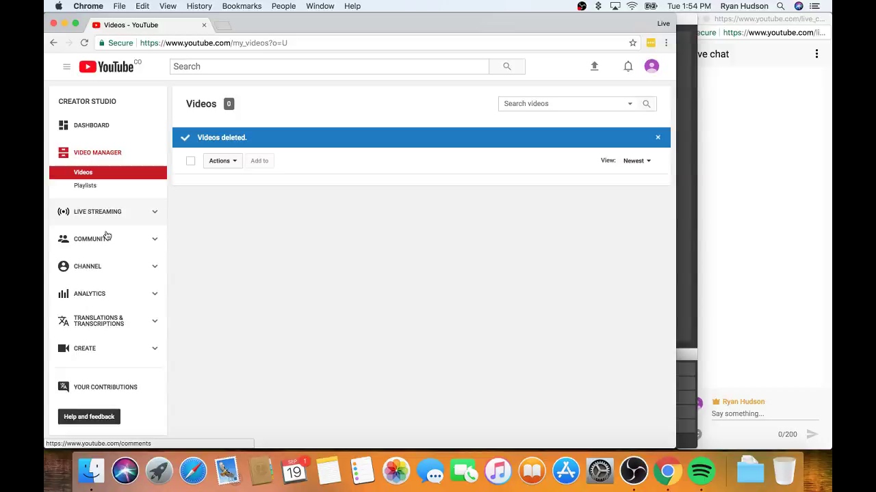Open the History menu

click(x=199, y=6)
